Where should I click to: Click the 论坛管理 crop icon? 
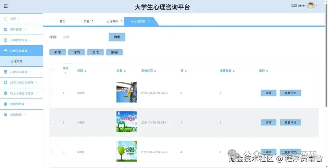click(x=6, y=115)
